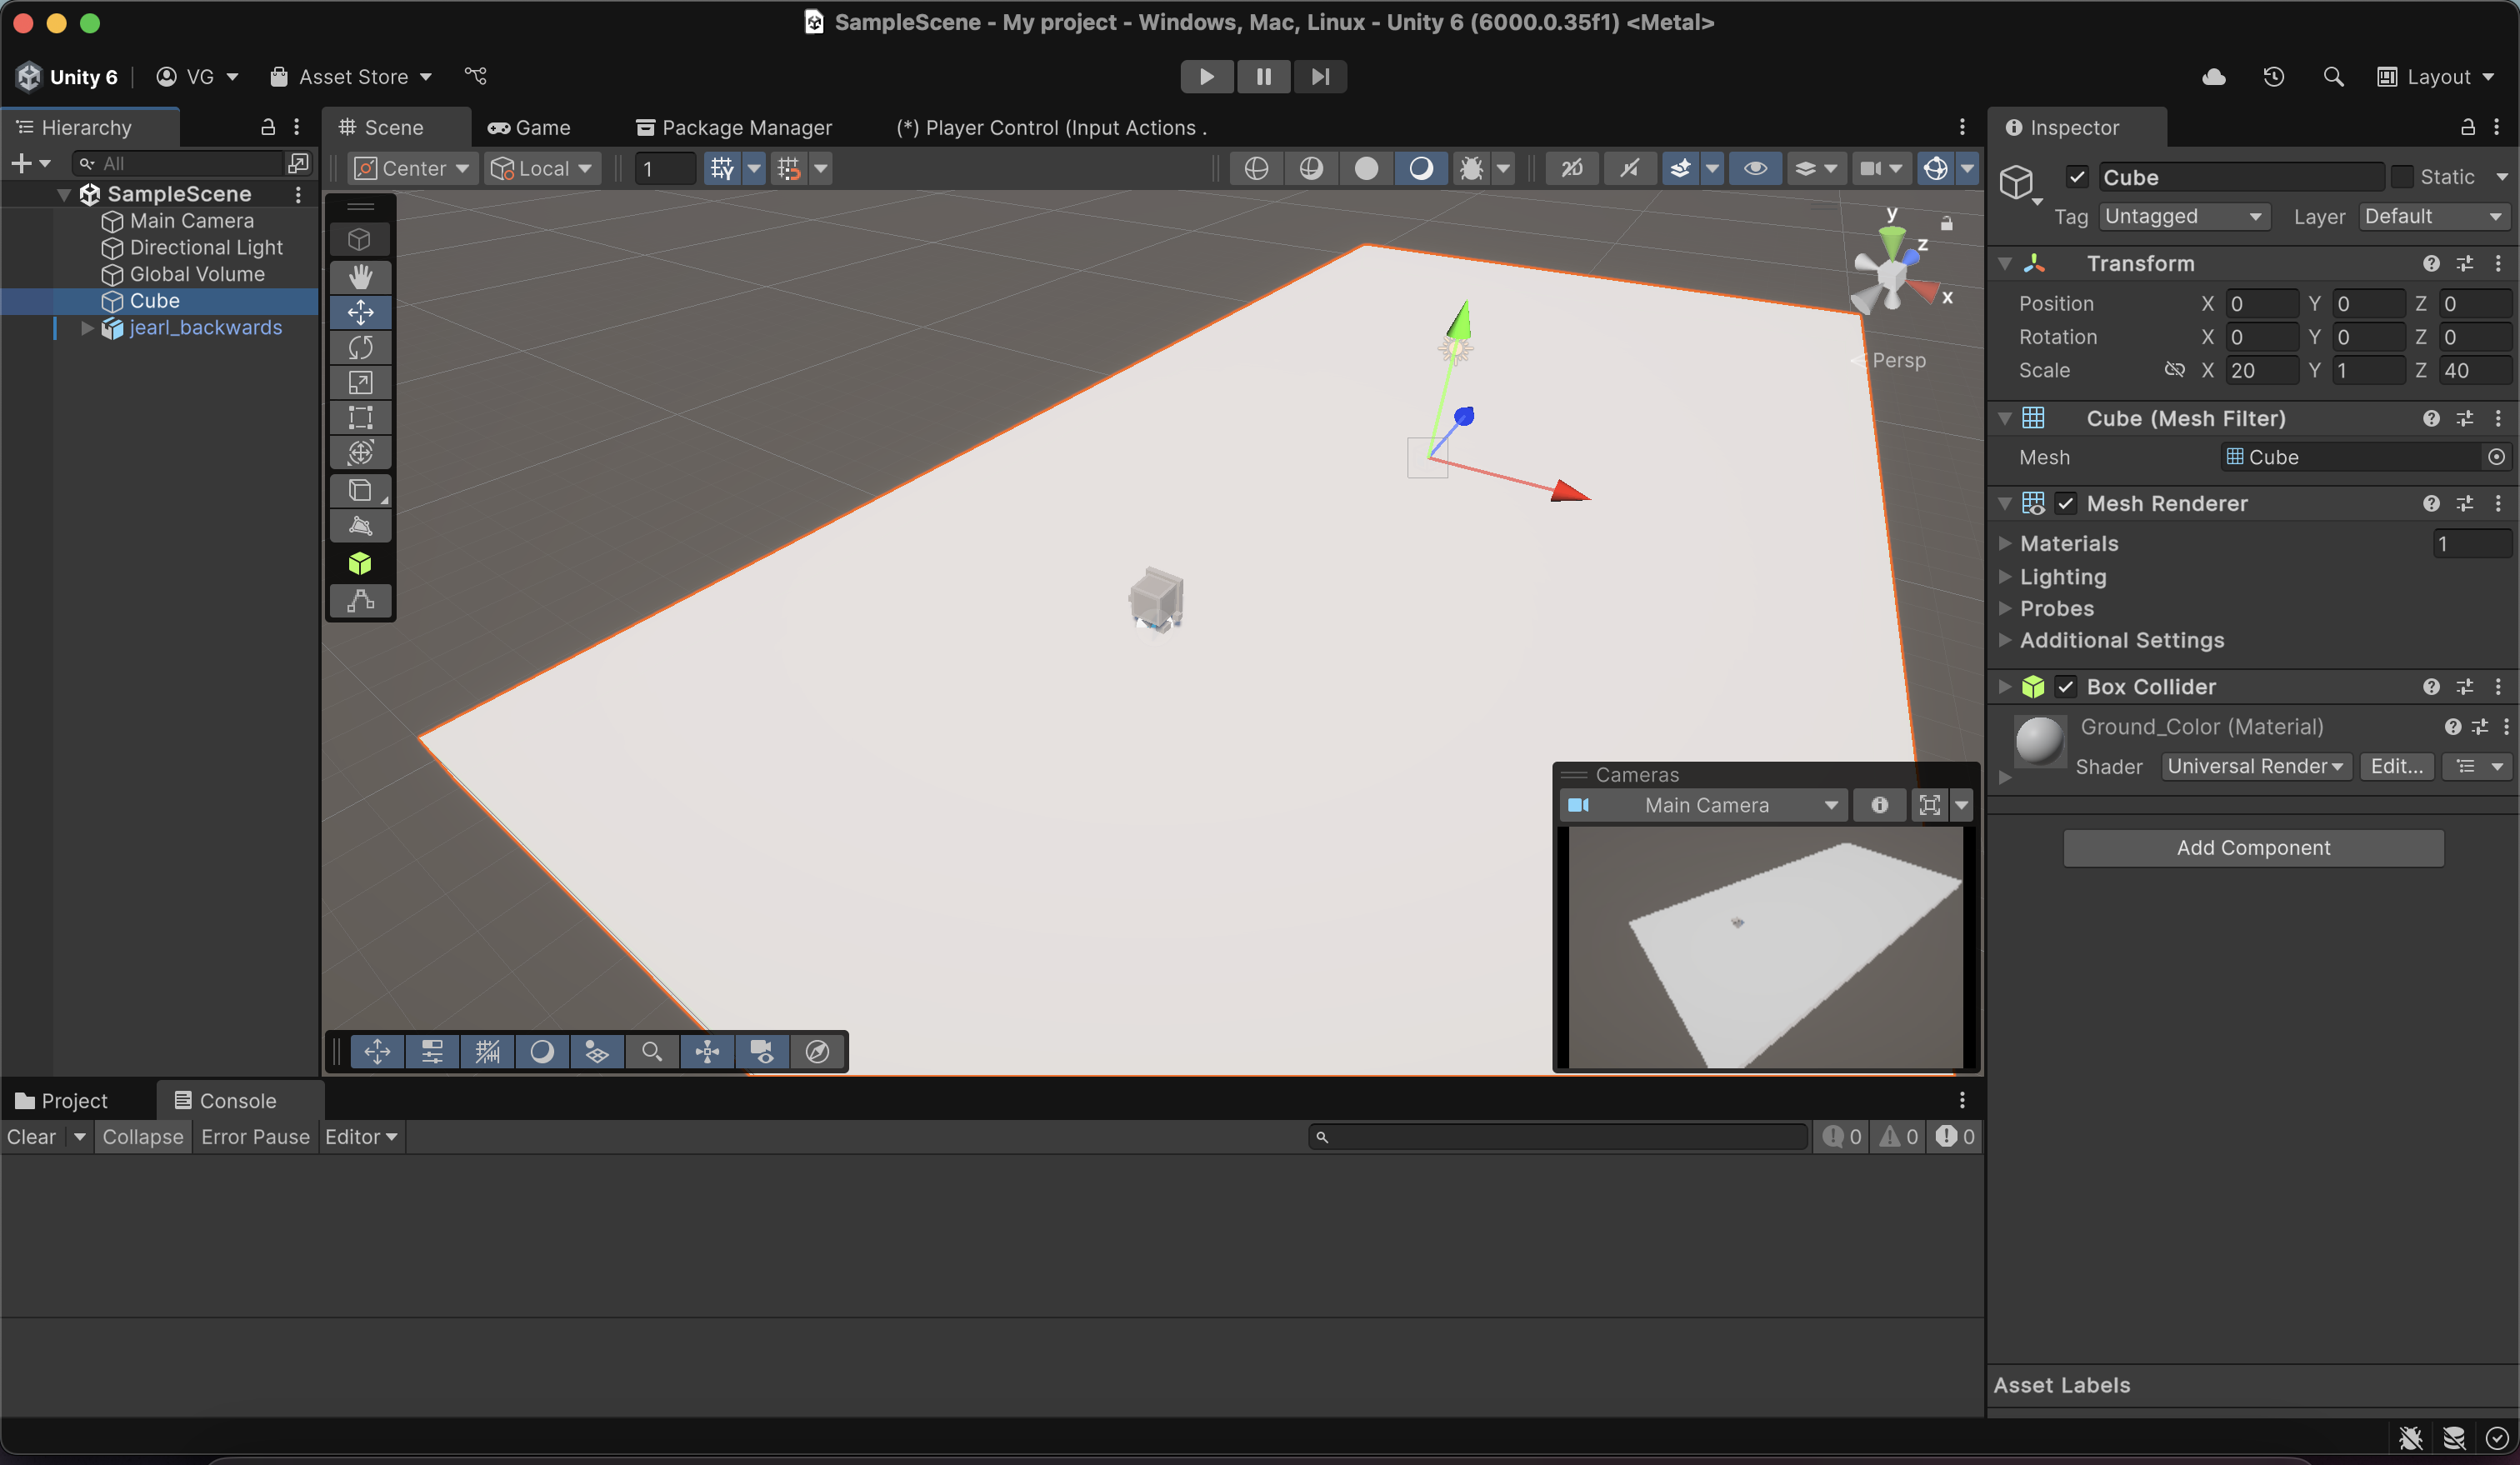Open the Layer Default dropdown
This screenshot has width=2520, height=1465.
tap(2436, 216)
